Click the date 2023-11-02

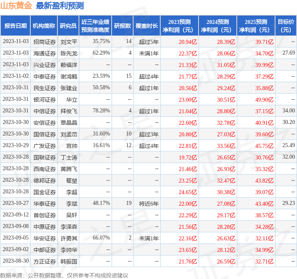click(x=16, y=76)
